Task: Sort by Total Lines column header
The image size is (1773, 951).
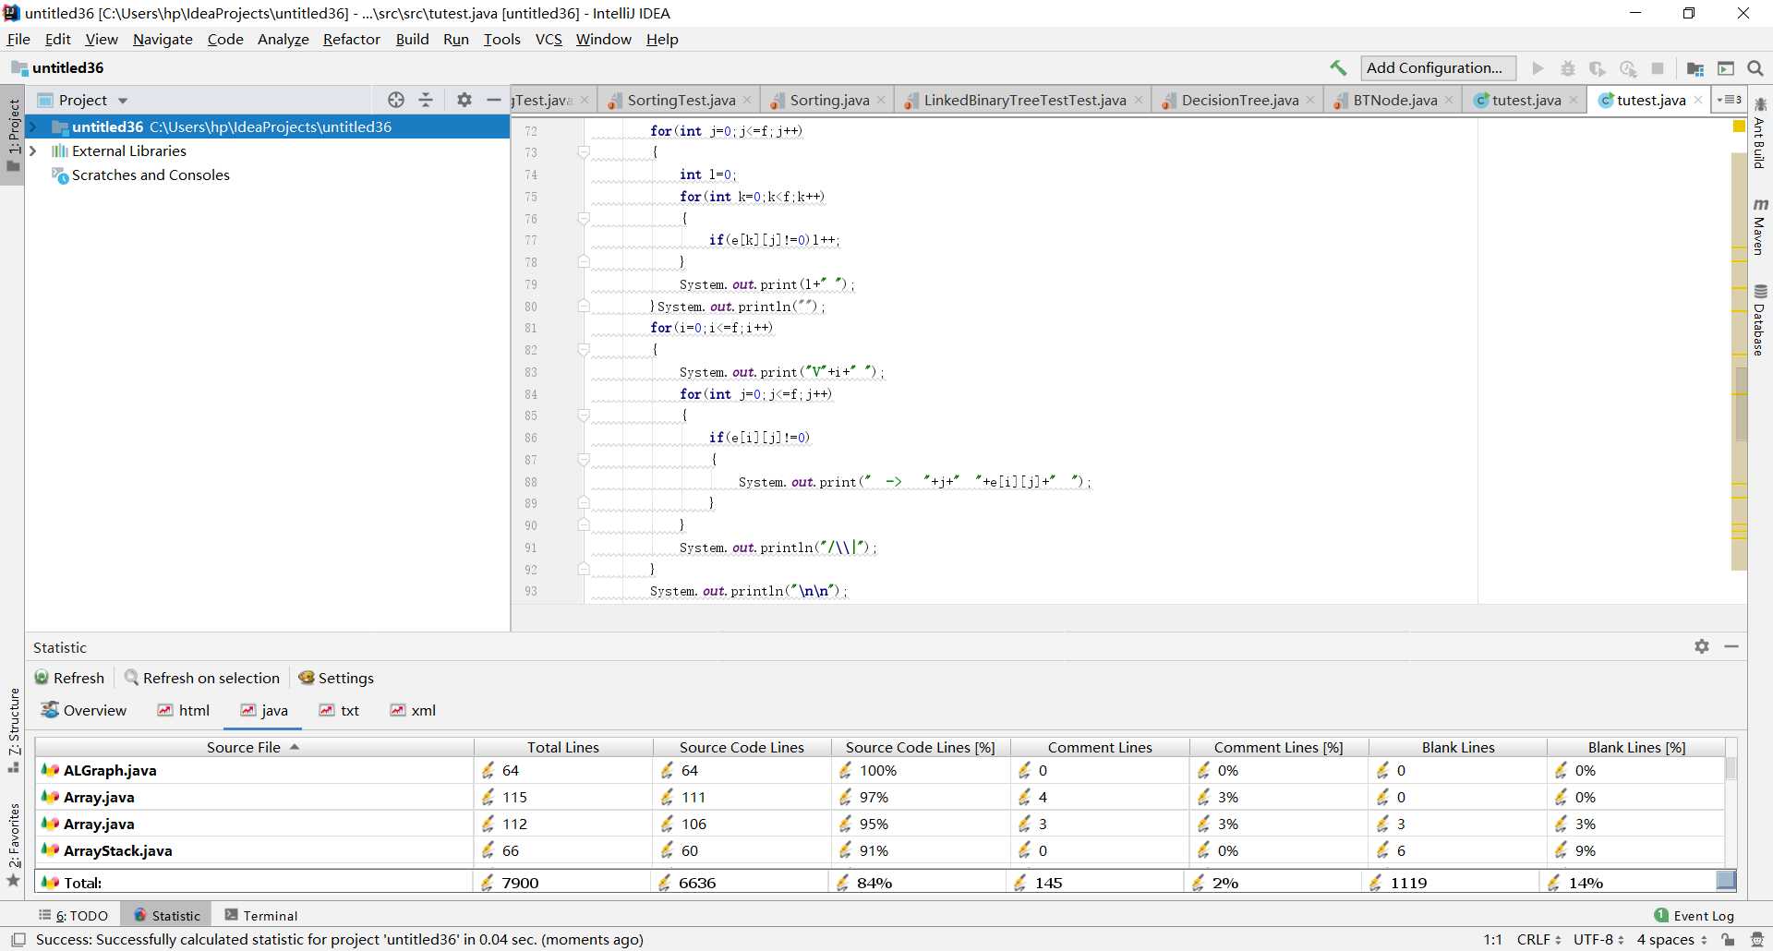Action: 563,747
